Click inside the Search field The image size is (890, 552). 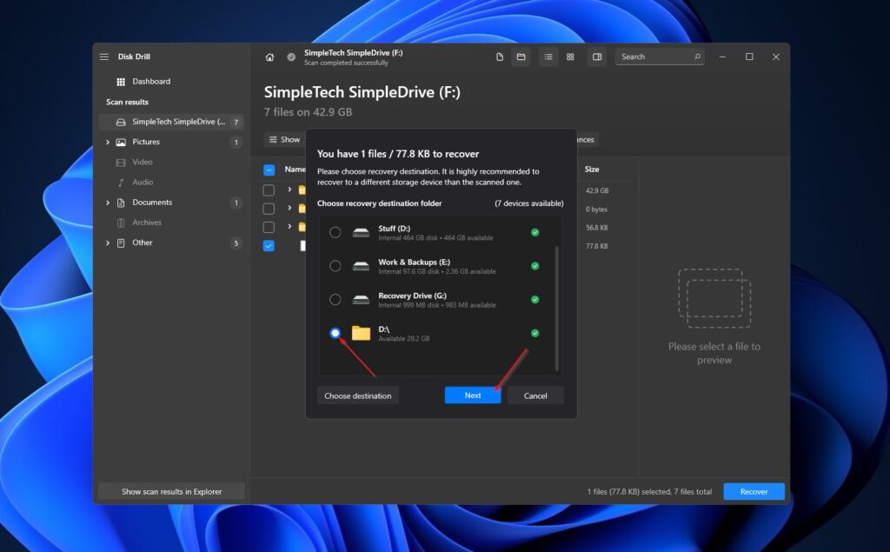(x=656, y=56)
